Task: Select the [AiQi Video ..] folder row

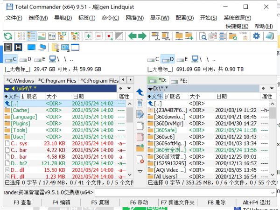Action: [208, 170]
